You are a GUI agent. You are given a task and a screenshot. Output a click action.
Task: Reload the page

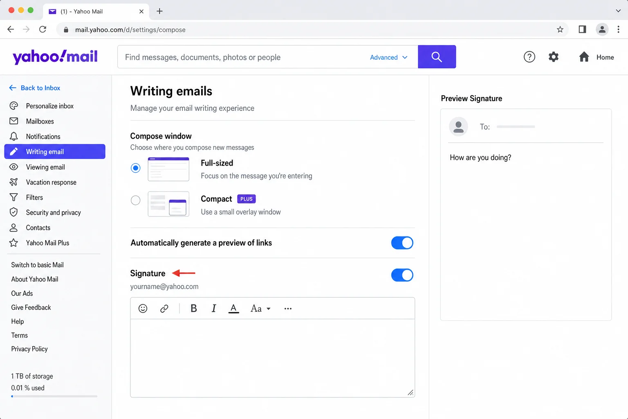pos(43,29)
